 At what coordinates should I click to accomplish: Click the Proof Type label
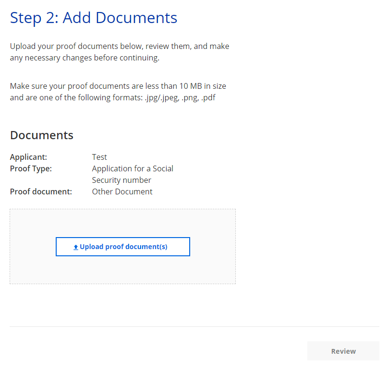point(31,168)
